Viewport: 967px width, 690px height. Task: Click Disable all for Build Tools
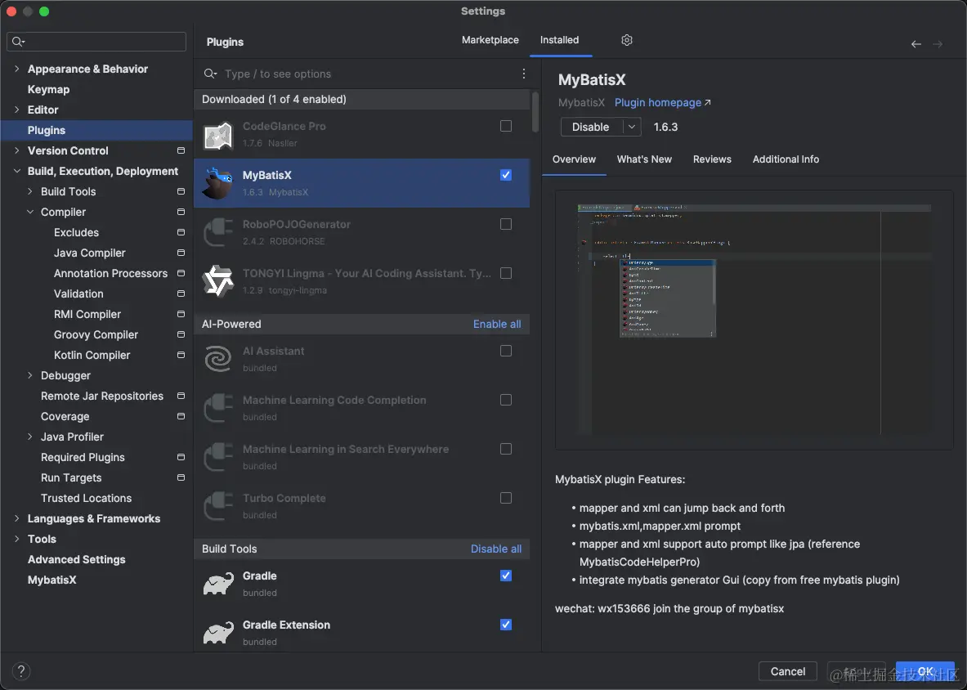pos(496,549)
